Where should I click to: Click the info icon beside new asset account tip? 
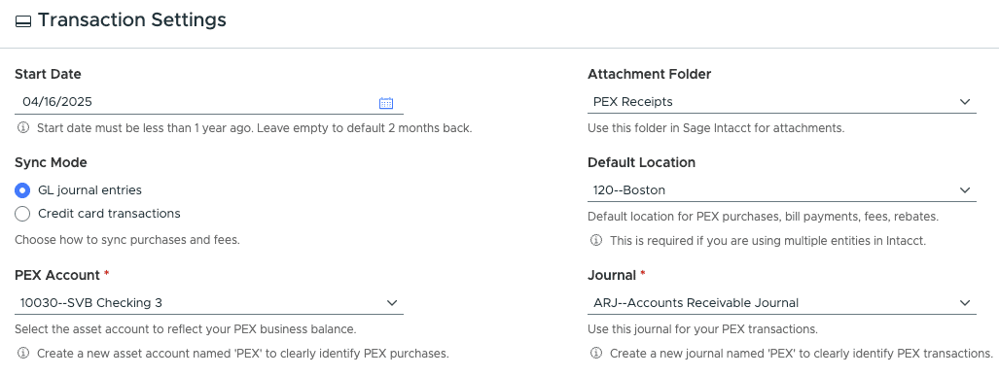click(x=23, y=353)
